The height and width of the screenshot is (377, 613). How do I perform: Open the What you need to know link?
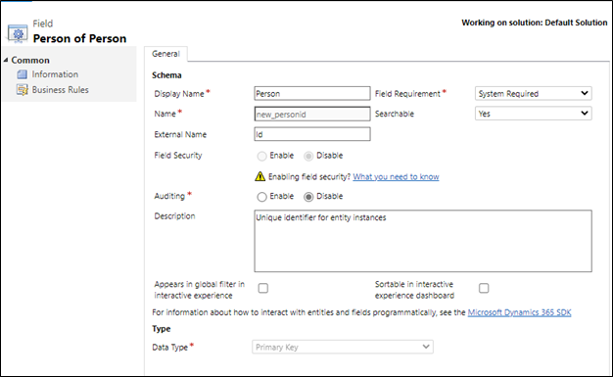(396, 177)
